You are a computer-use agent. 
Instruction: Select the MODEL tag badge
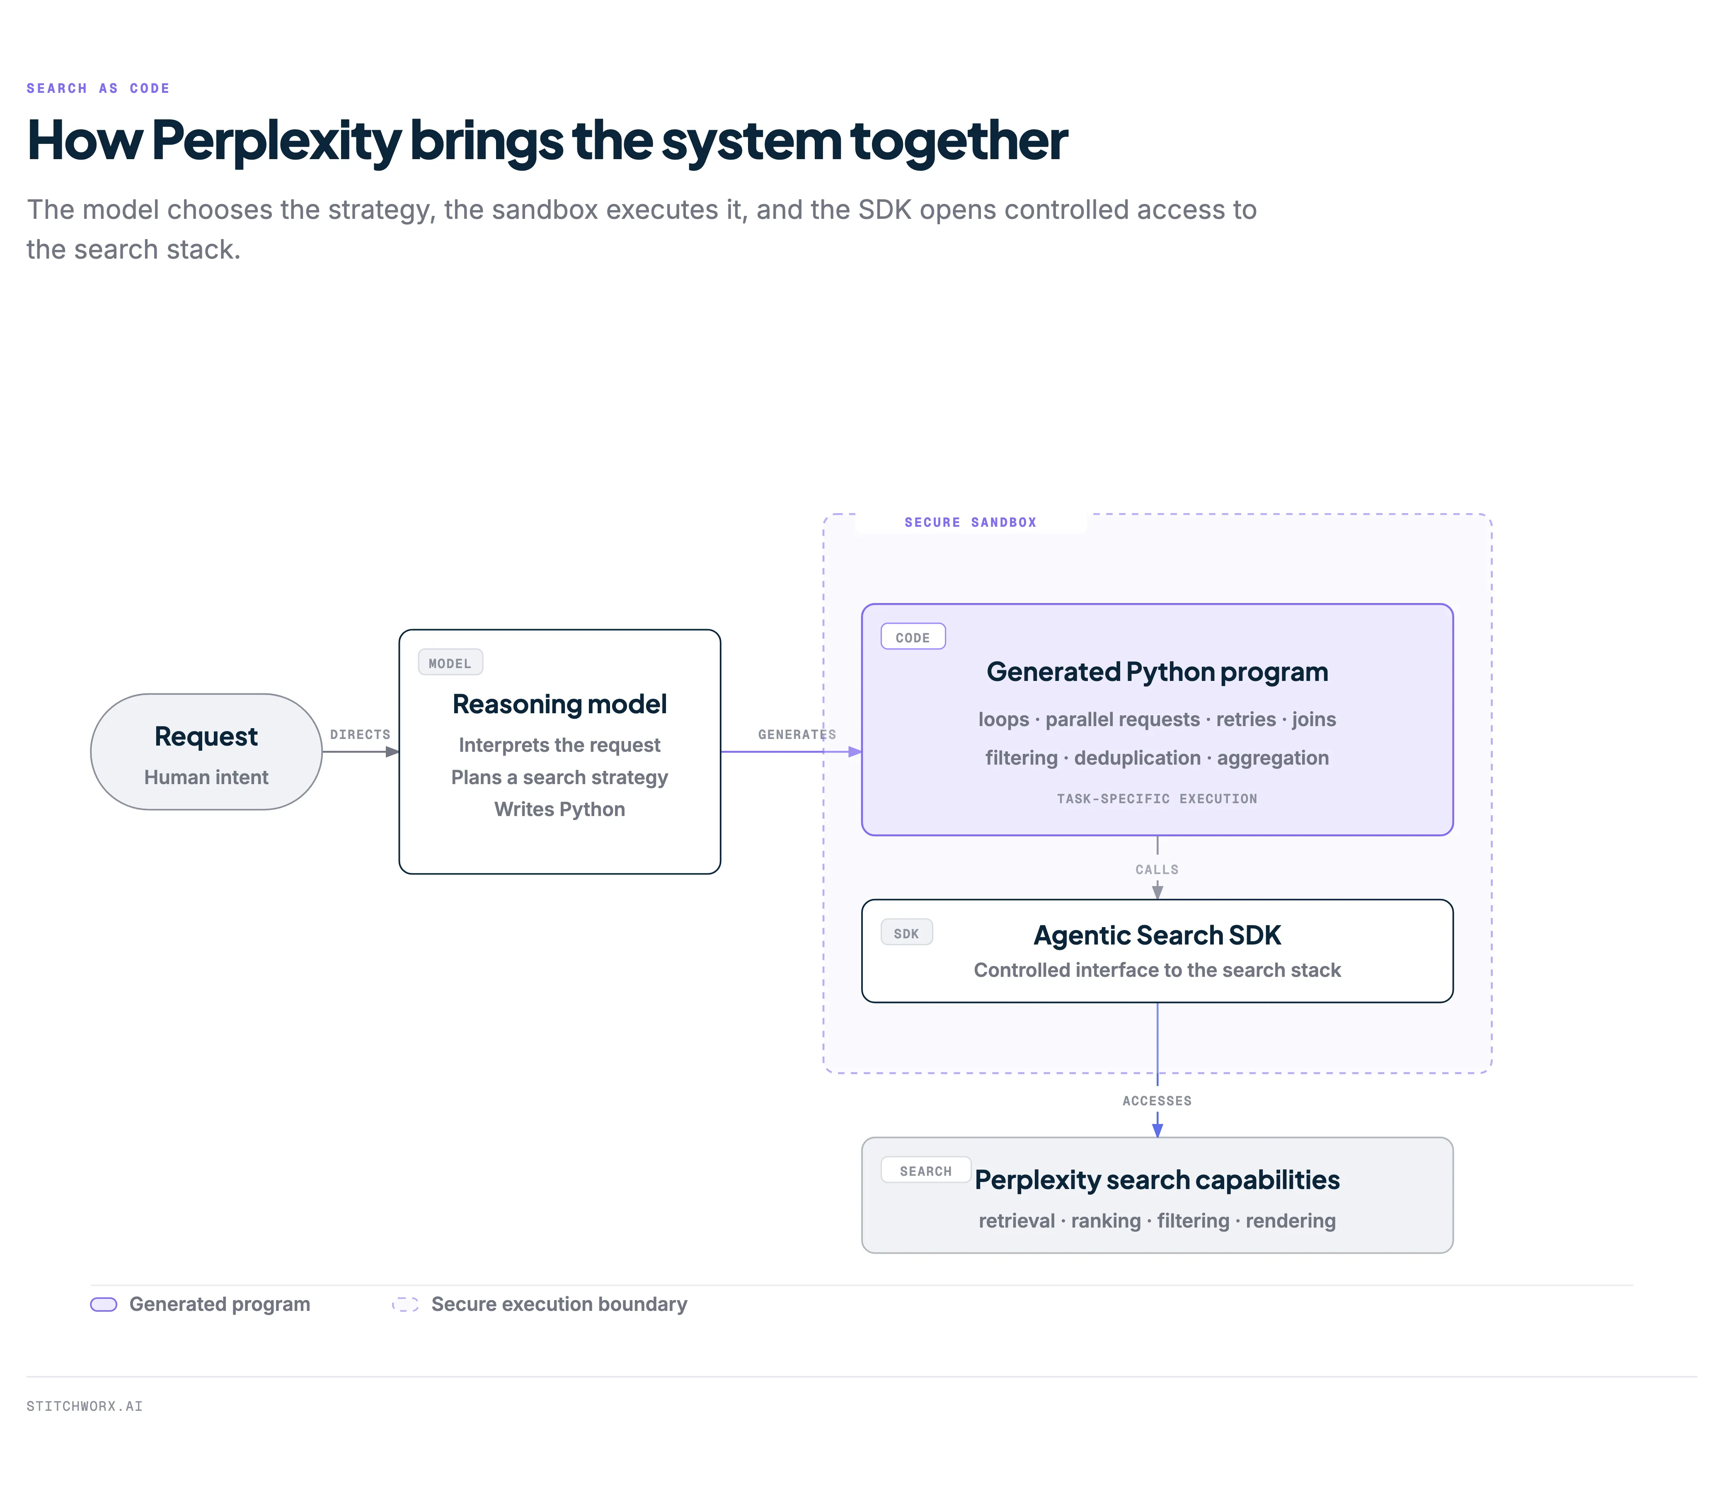tap(450, 663)
